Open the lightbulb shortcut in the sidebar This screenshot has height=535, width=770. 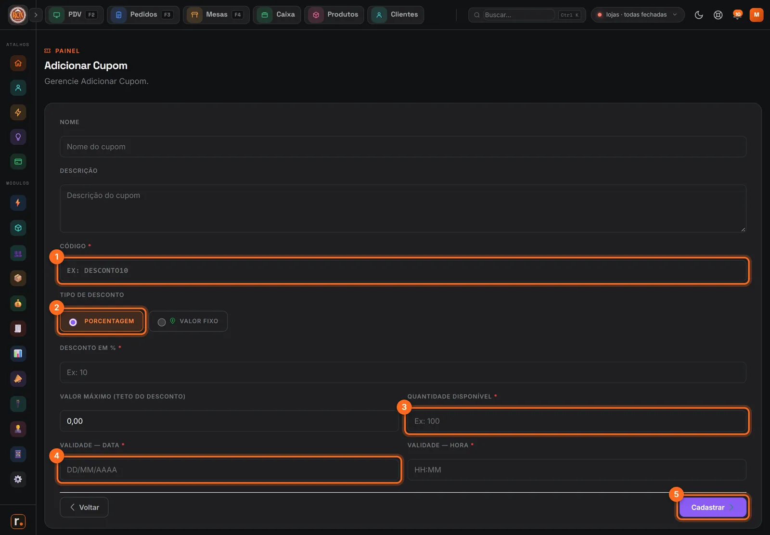18,137
